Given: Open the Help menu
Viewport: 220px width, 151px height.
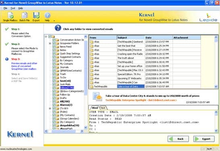Looking at the screenshot, I should 21,8.
